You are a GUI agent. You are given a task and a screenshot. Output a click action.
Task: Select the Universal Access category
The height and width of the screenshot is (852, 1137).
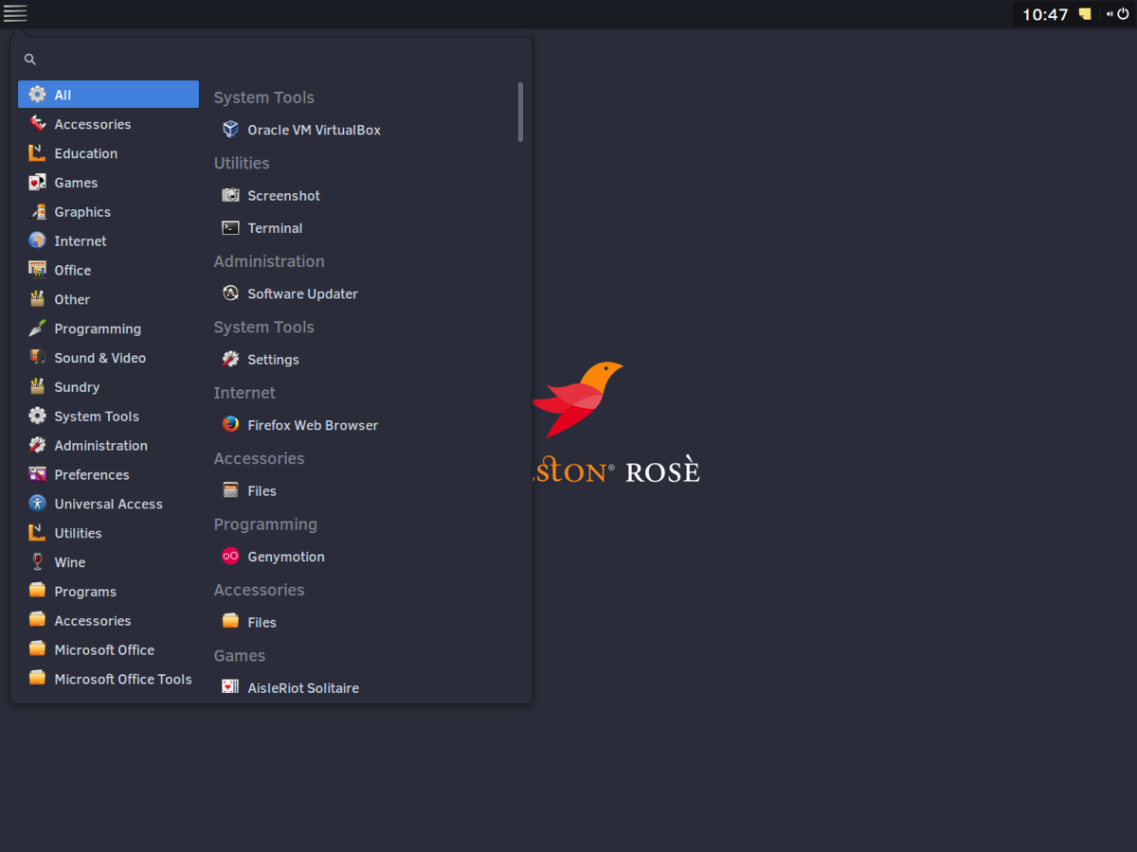tap(108, 505)
